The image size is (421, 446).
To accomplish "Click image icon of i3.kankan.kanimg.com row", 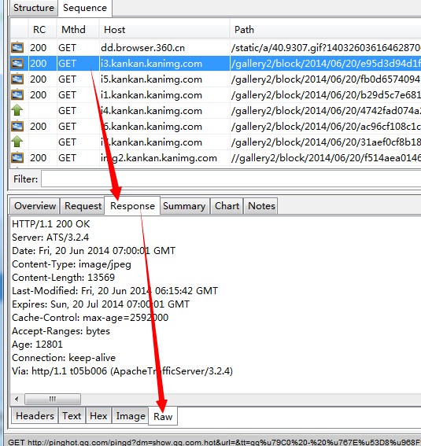I will click(x=17, y=63).
